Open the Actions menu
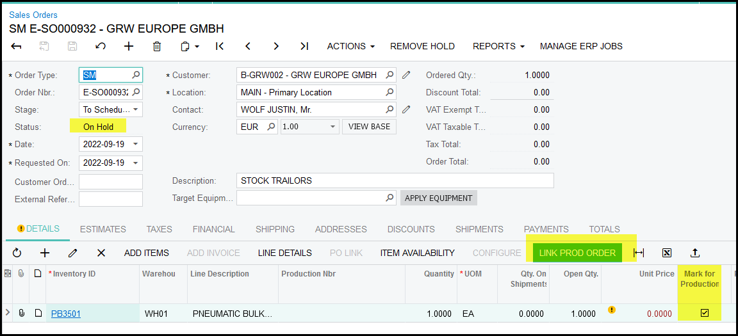 (x=350, y=46)
